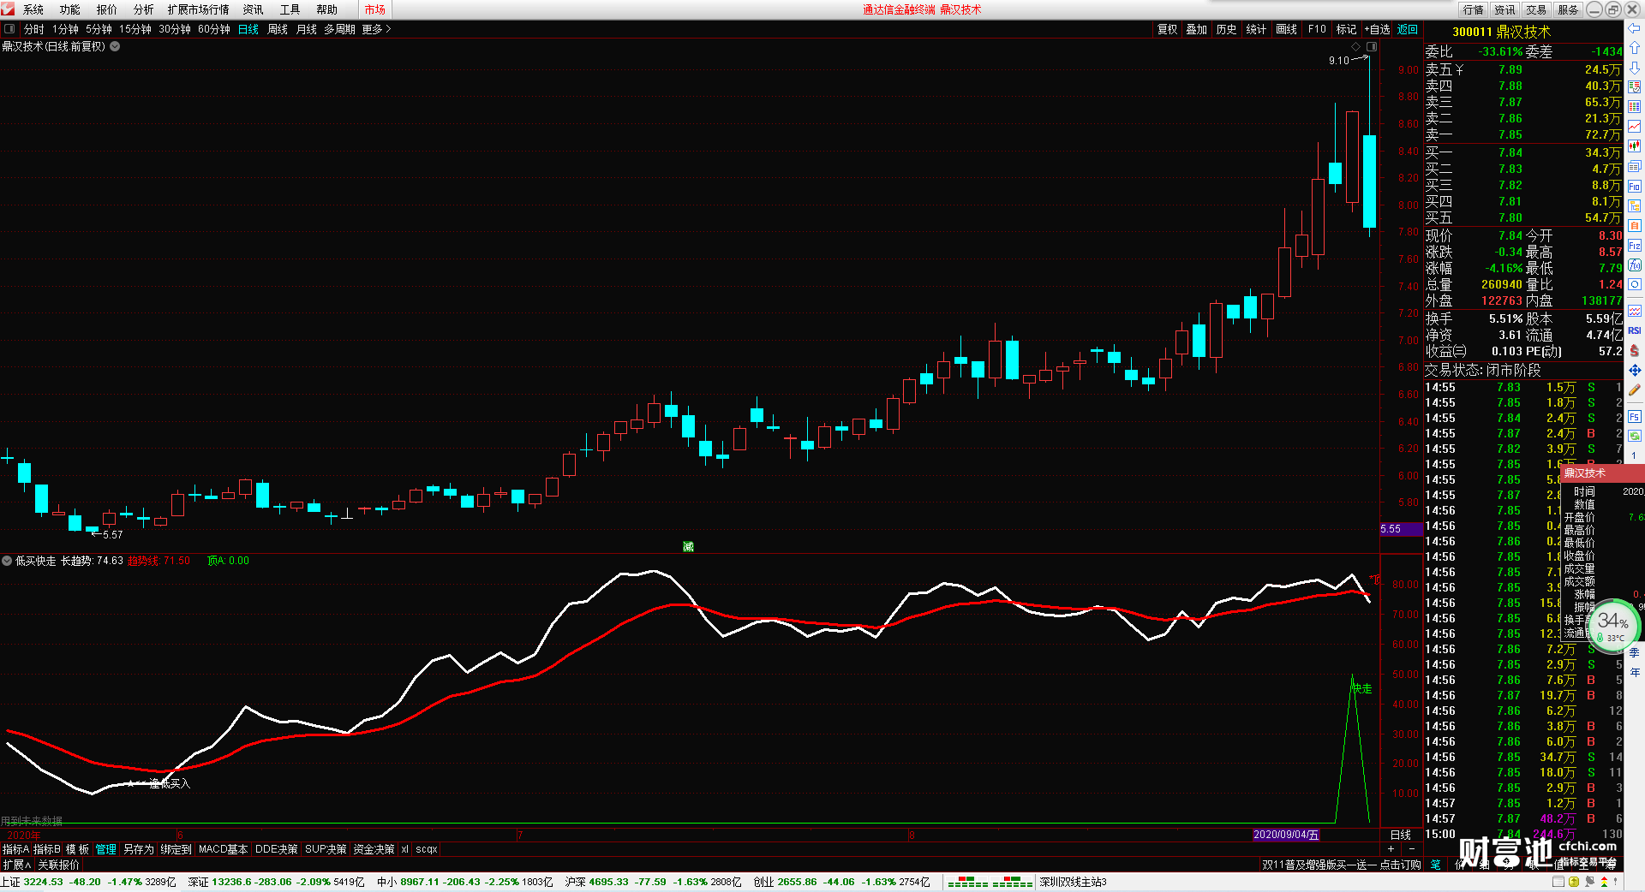Click the minus zoom button below chart

click(1412, 848)
